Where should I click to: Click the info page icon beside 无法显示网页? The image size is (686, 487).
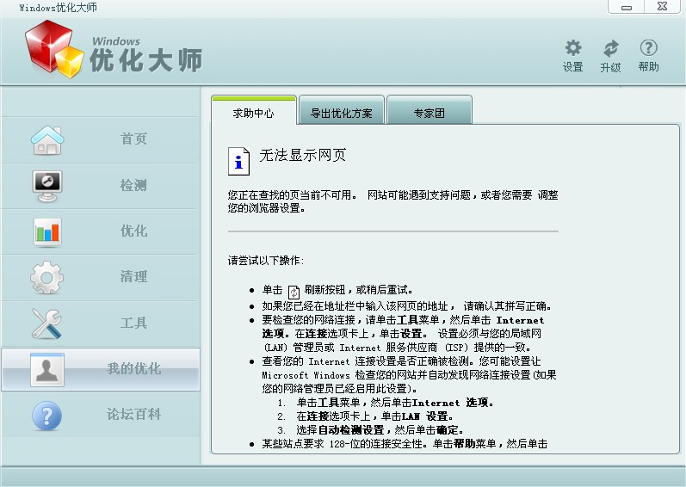coord(238,161)
